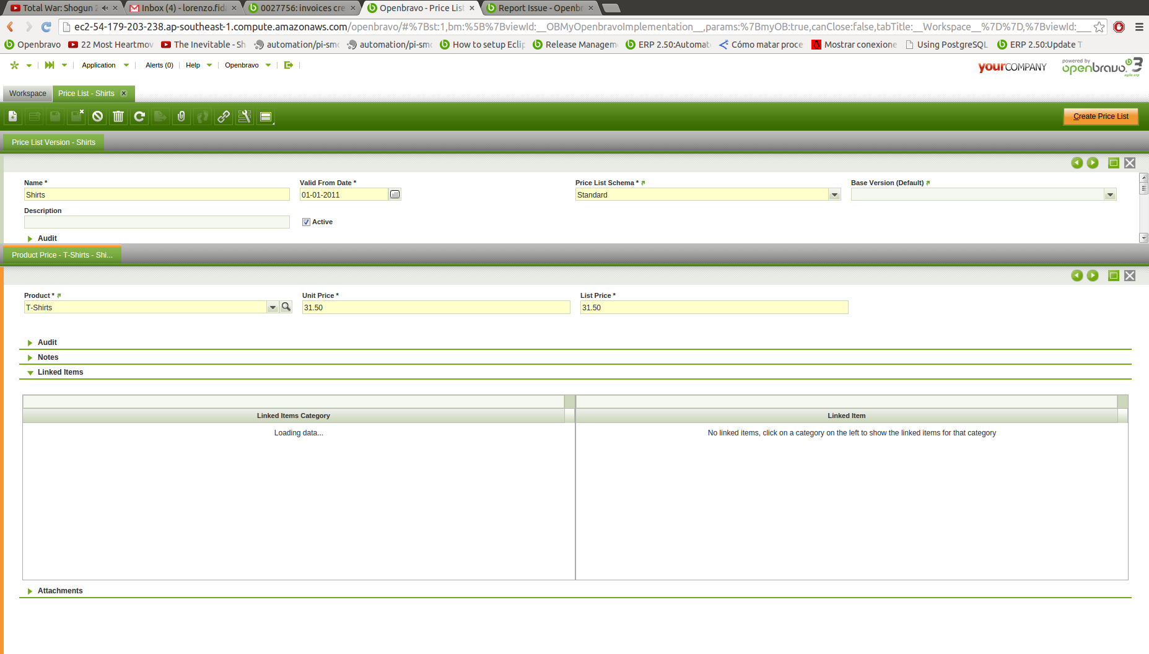Open the Alerts (0) link
Screen dimensions: 1149x654
159,65
